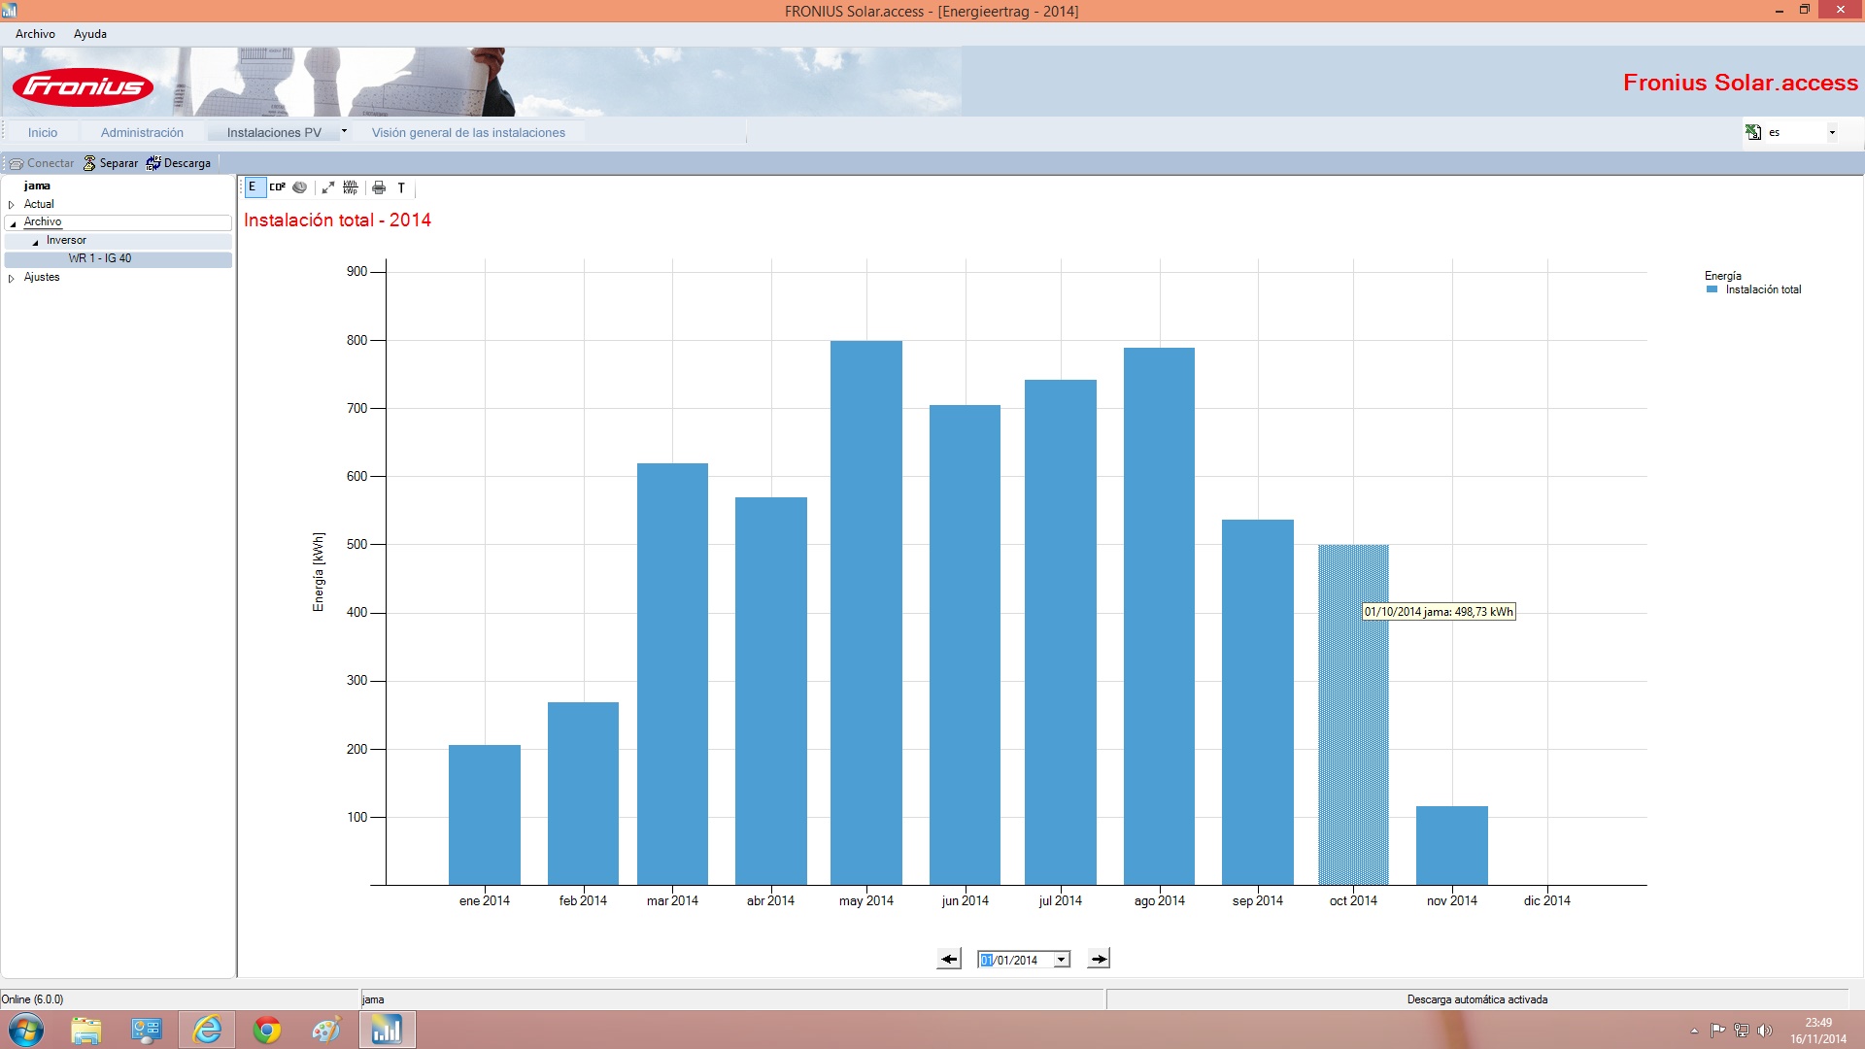
Task: Open Google Chrome from the taskbar
Action: coord(267,1030)
